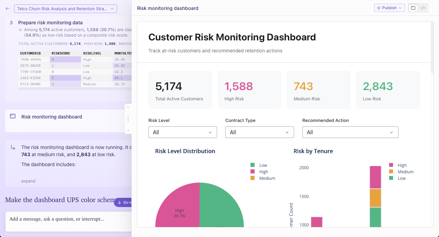Open the Risk monitoring dashboard cell

click(68, 121)
